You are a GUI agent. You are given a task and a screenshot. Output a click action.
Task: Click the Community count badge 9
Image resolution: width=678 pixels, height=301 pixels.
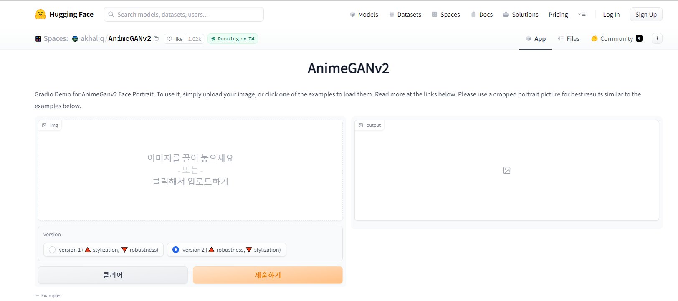click(x=639, y=38)
